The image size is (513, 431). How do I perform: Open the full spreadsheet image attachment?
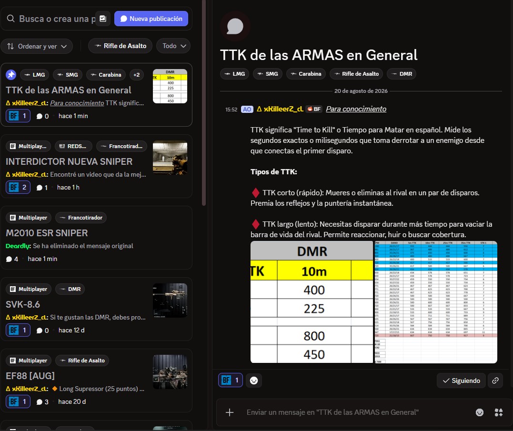tap(436, 302)
